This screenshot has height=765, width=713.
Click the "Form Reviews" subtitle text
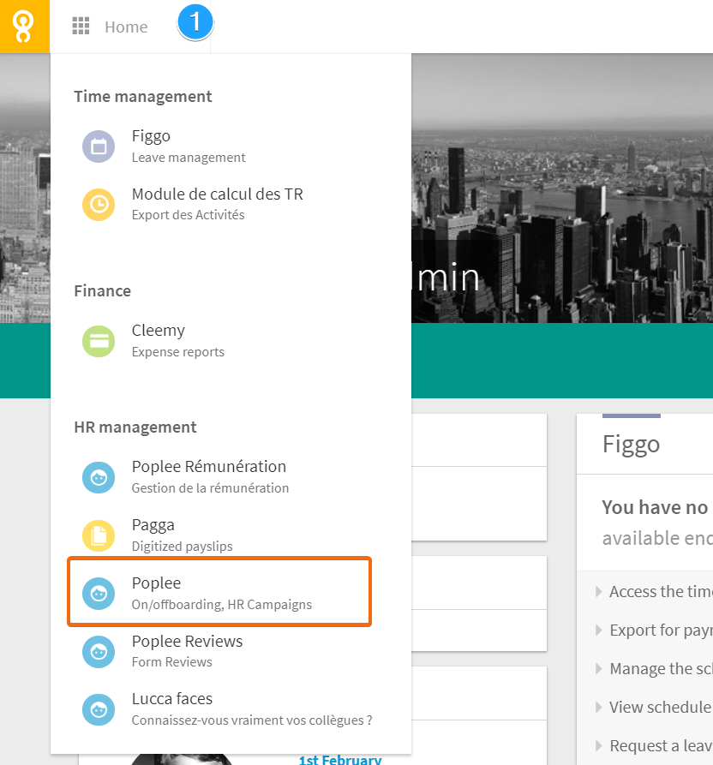[x=171, y=662]
